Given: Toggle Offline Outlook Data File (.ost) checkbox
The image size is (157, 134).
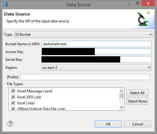Looking at the screenshot, I should tap(13, 108).
